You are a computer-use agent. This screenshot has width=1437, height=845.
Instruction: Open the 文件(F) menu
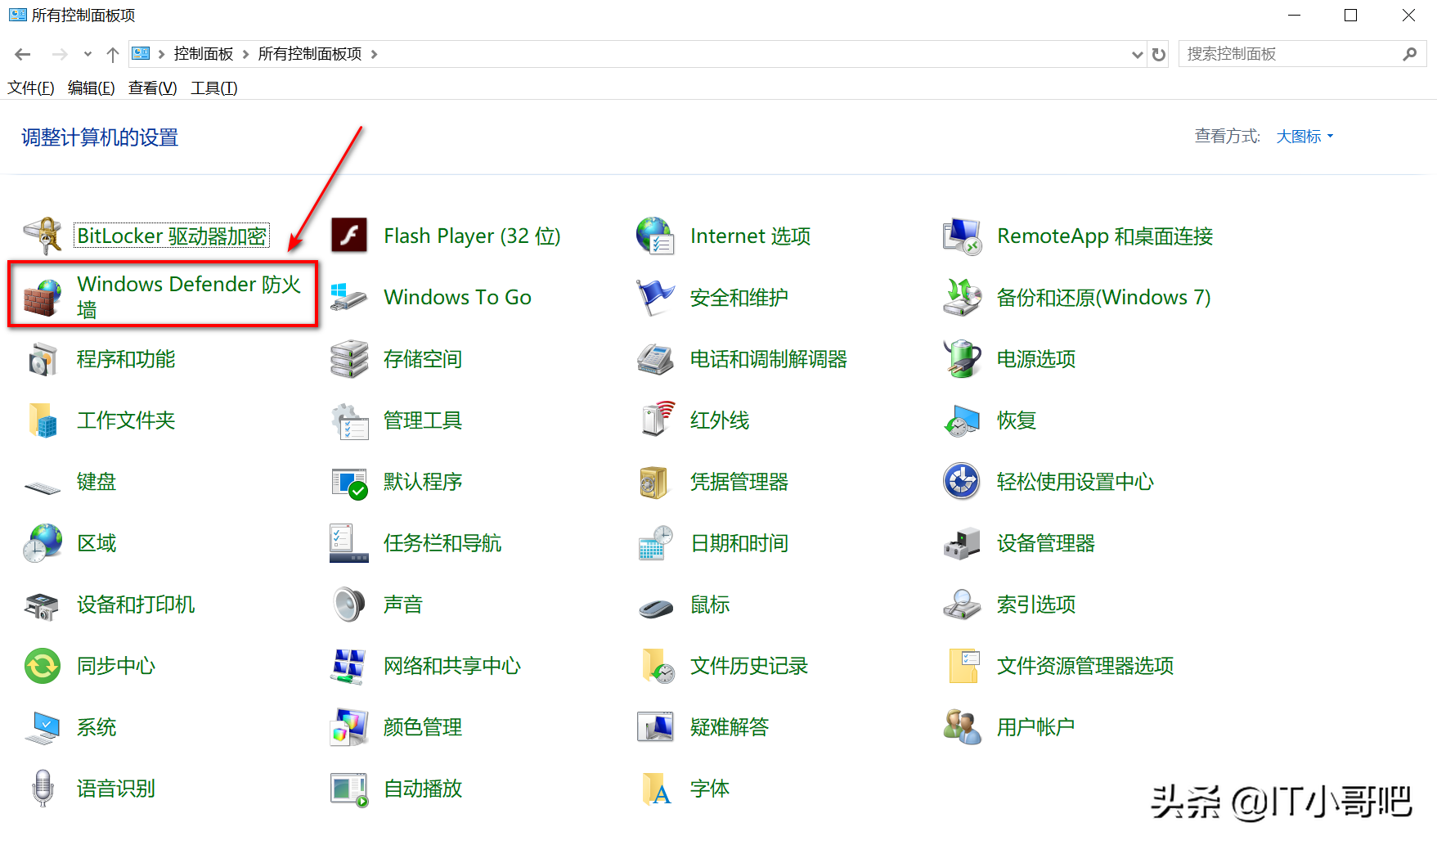[30, 88]
